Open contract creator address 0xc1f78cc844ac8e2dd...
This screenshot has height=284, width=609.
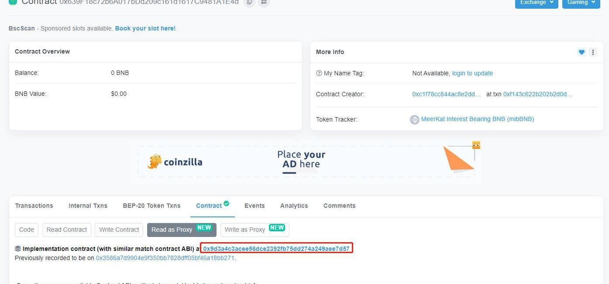[x=446, y=94]
